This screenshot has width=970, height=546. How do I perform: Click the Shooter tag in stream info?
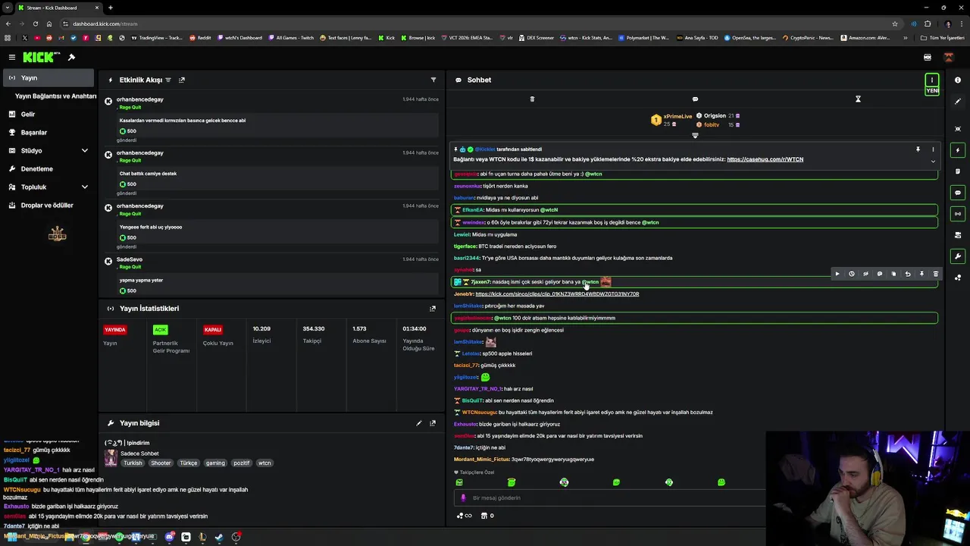161,463
